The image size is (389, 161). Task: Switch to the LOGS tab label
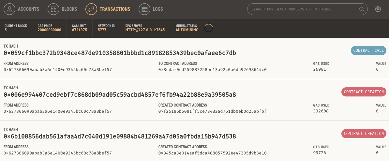[158, 9]
